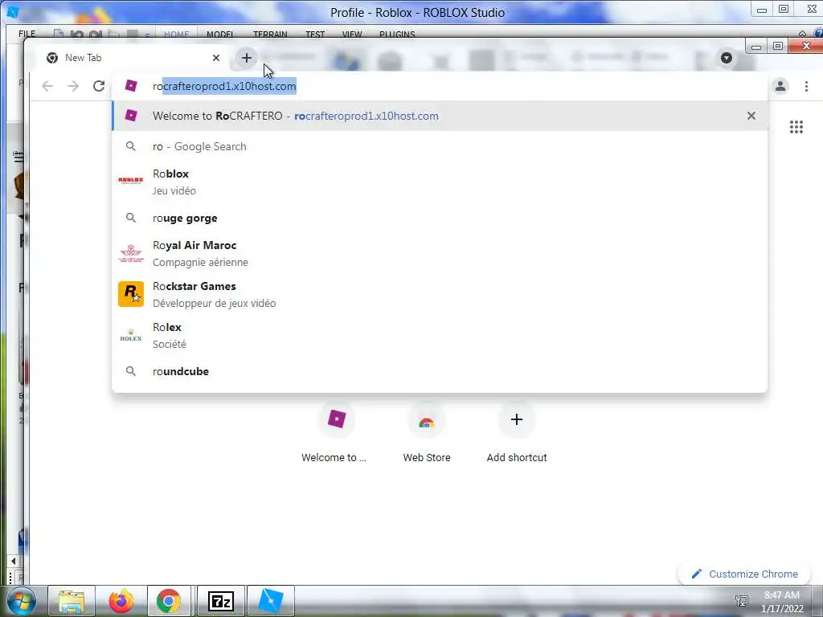Switch to VIEW tab in ROBLOX Studio
Viewport: 823px width, 617px height.
(x=352, y=34)
